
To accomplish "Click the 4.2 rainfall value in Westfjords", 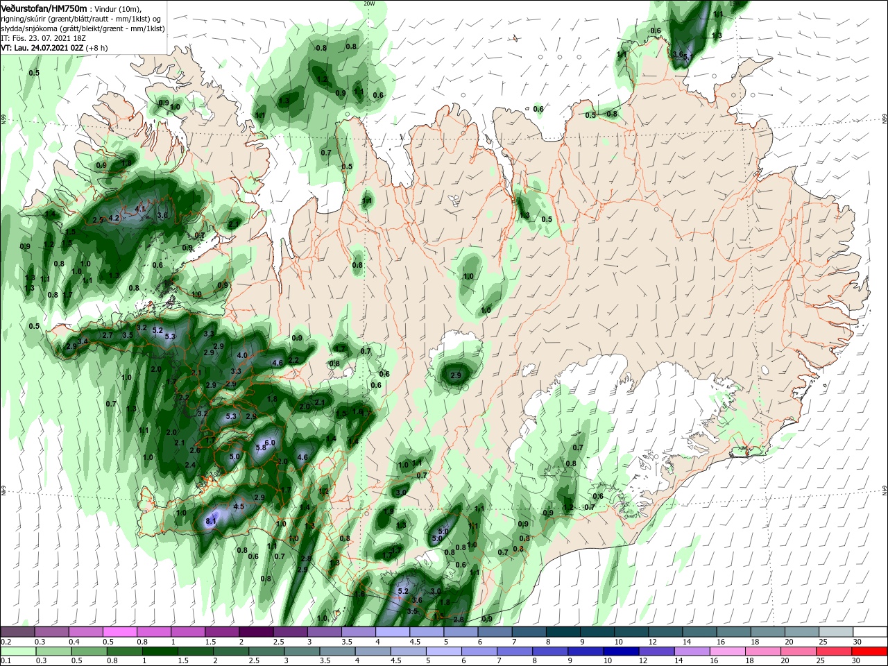I will point(114,218).
